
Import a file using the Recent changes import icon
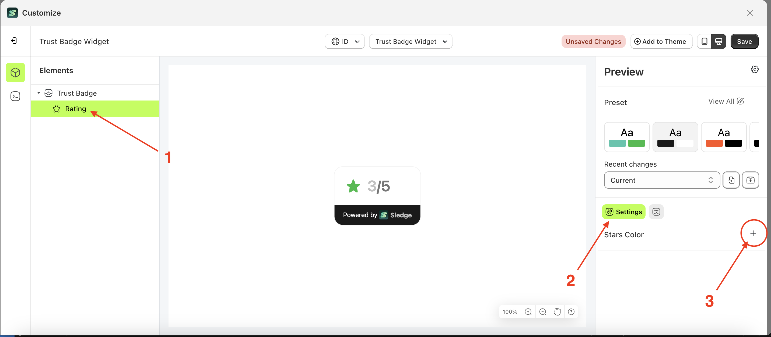(731, 180)
